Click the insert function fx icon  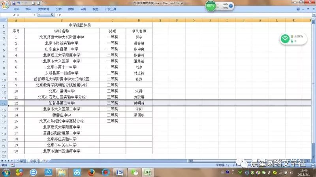[x=51, y=15]
